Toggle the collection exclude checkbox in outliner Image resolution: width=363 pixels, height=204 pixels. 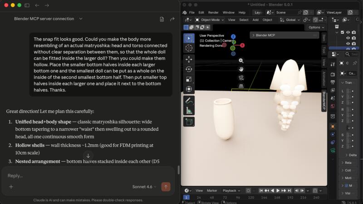[343, 32]
